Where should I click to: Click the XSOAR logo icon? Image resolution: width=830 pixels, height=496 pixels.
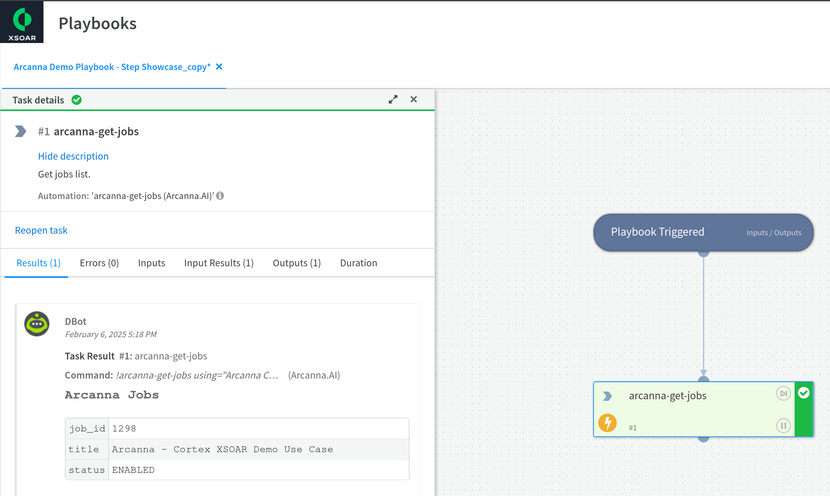click(x=22, y=22)
